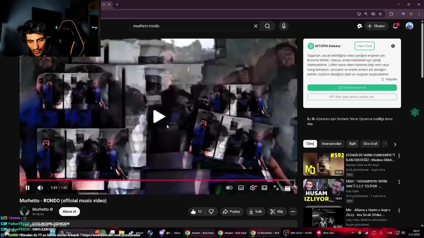Screen dimensions: 424x238
Task: Toggle subtitles/closed captions in the player
Action: pyautogui.click(x=241, y=188)
